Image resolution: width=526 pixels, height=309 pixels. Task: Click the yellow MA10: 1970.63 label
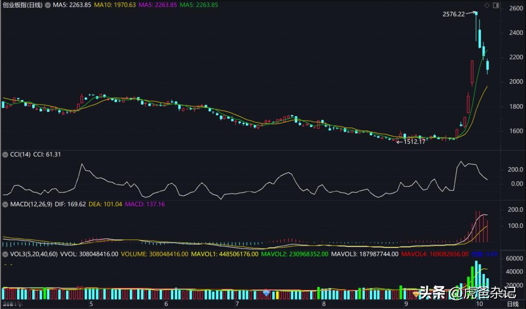pyautogui.click(x=115, y=5)
